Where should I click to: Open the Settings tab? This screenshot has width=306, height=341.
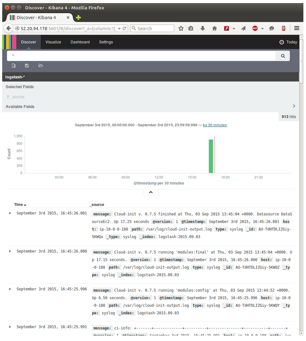(106, 42)
